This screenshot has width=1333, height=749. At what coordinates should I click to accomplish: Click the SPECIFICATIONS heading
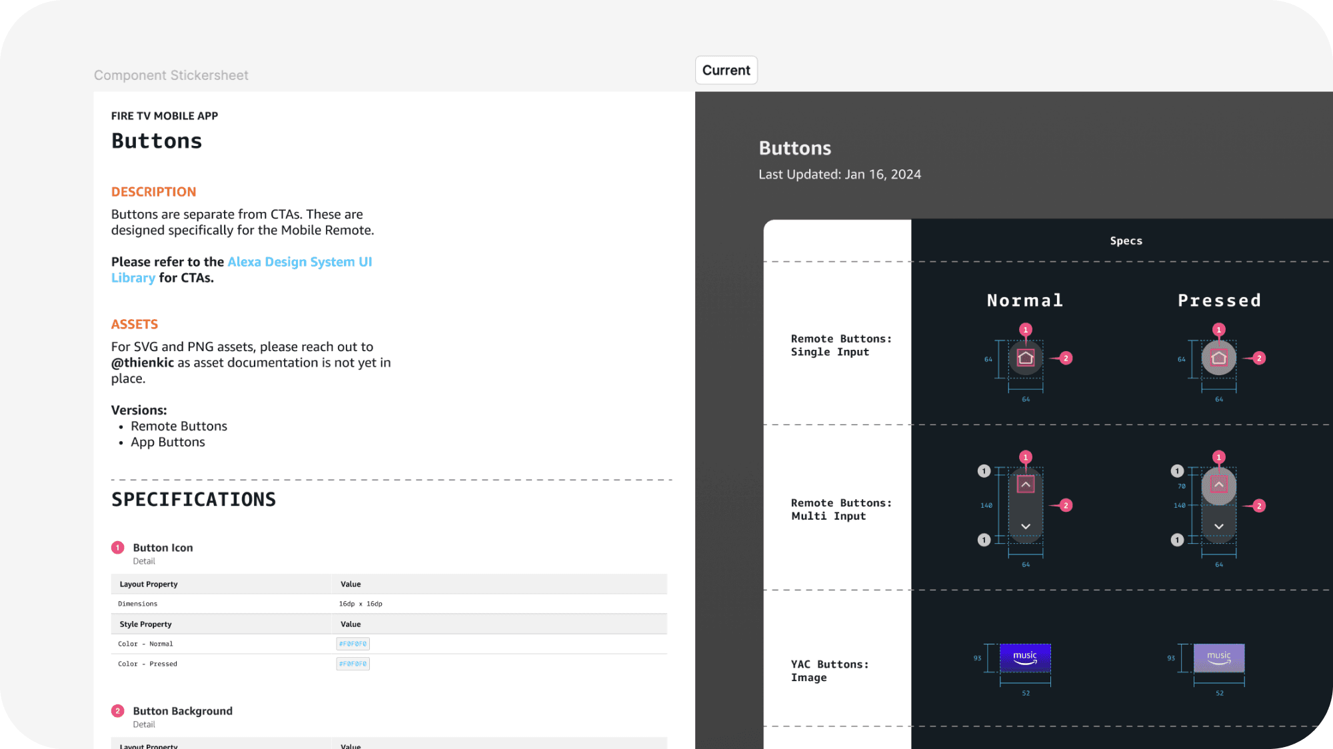click(193, 500)
